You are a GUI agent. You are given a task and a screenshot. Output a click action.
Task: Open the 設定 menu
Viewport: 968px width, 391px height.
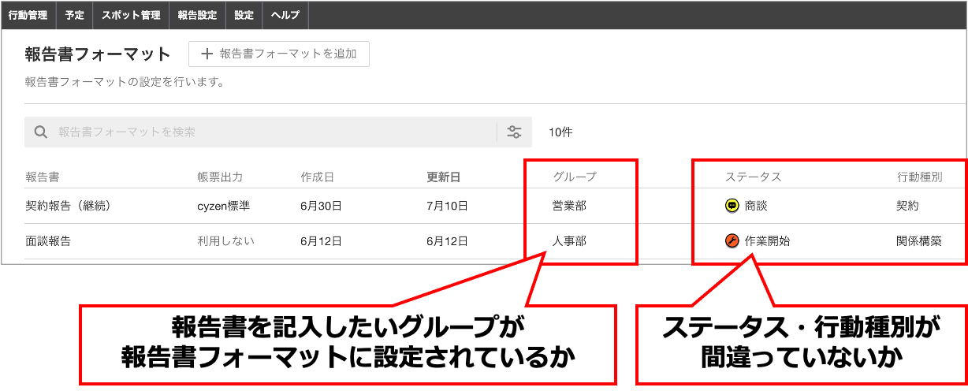click(x=244, y=15)
